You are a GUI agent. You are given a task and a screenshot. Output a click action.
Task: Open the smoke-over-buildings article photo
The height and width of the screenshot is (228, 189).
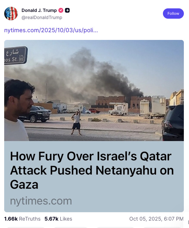point(94,90)
